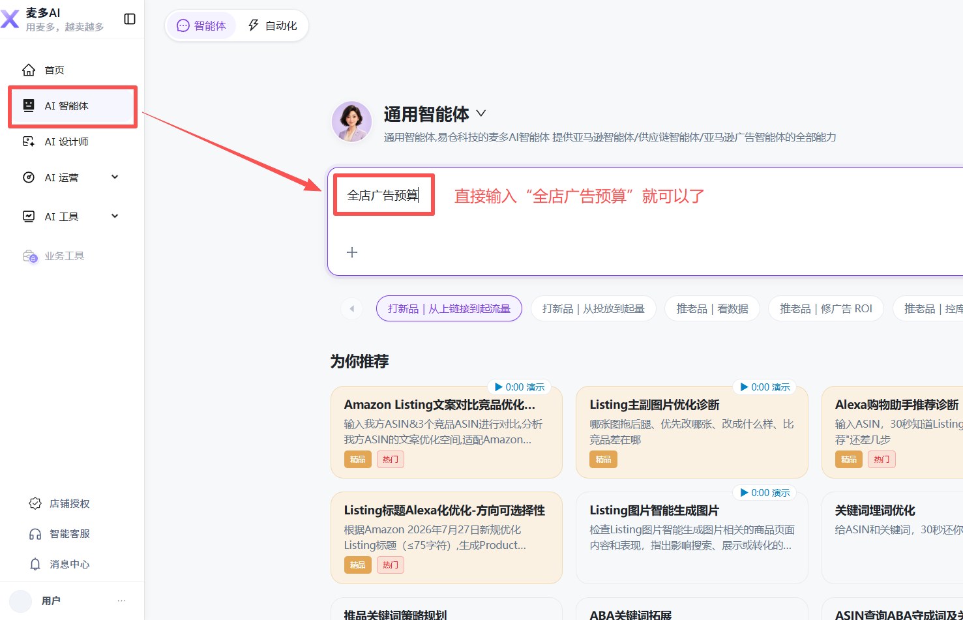Screen dimensions: 963x620
Task: Click the home icon beside 首页
Action: [x=29, y=70]
